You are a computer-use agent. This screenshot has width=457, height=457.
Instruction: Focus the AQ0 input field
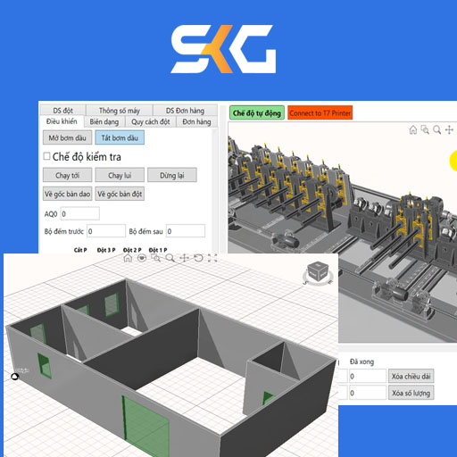pyautogui.click(x=79, y=214)
